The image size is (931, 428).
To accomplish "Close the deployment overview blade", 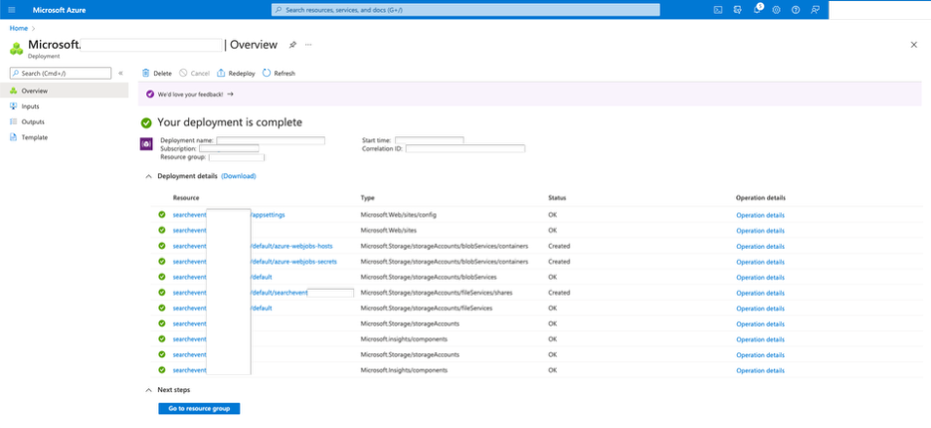I will coord(914,45).
